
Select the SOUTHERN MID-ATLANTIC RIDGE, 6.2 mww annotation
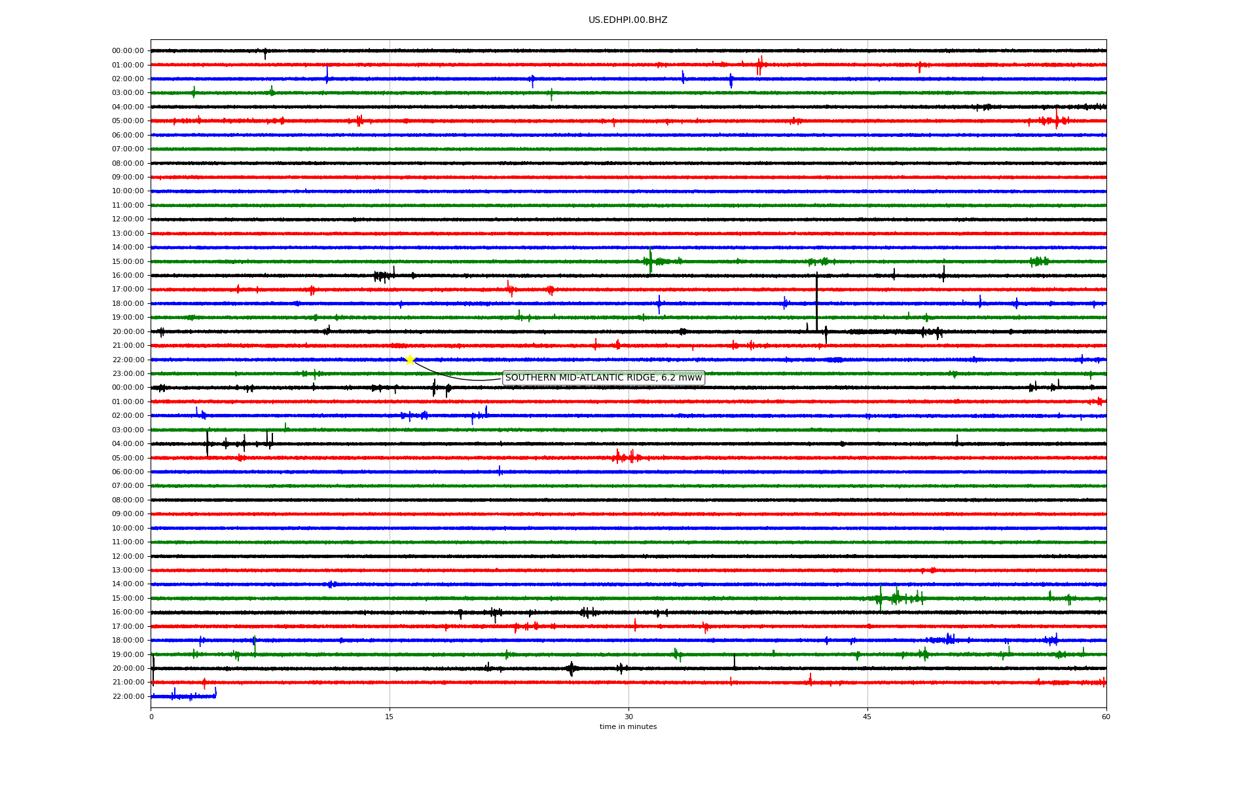click(603, 378)
